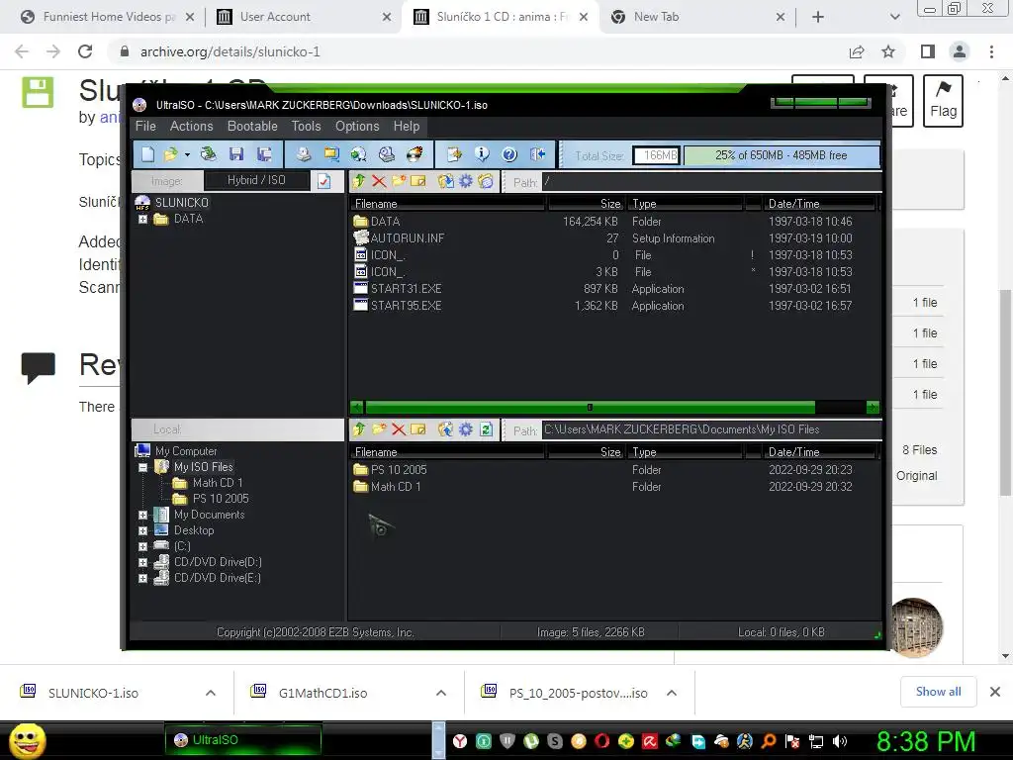Click the uTorrent tray icon
Viewport: 1013px width, 760px height.
[531, 741]
